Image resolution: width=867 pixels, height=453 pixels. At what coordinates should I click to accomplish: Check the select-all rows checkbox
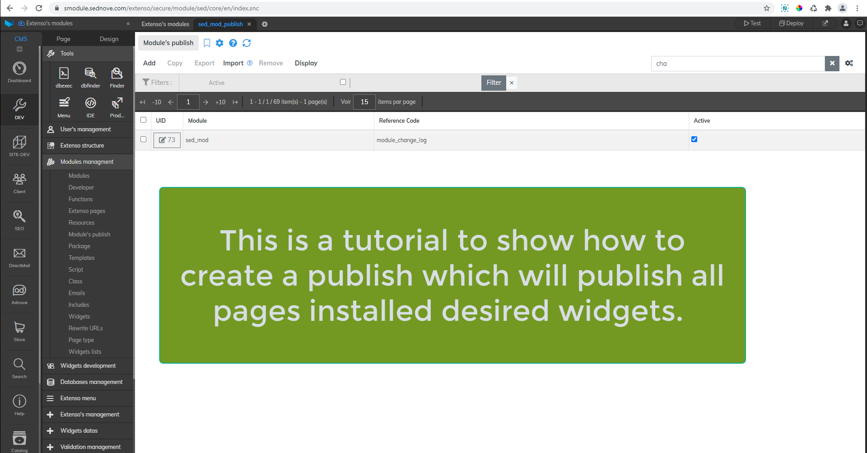point(143,120)
